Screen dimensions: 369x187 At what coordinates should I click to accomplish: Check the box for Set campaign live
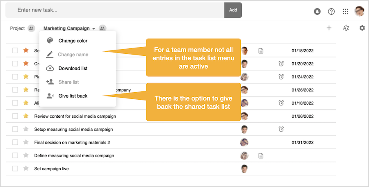15,169
